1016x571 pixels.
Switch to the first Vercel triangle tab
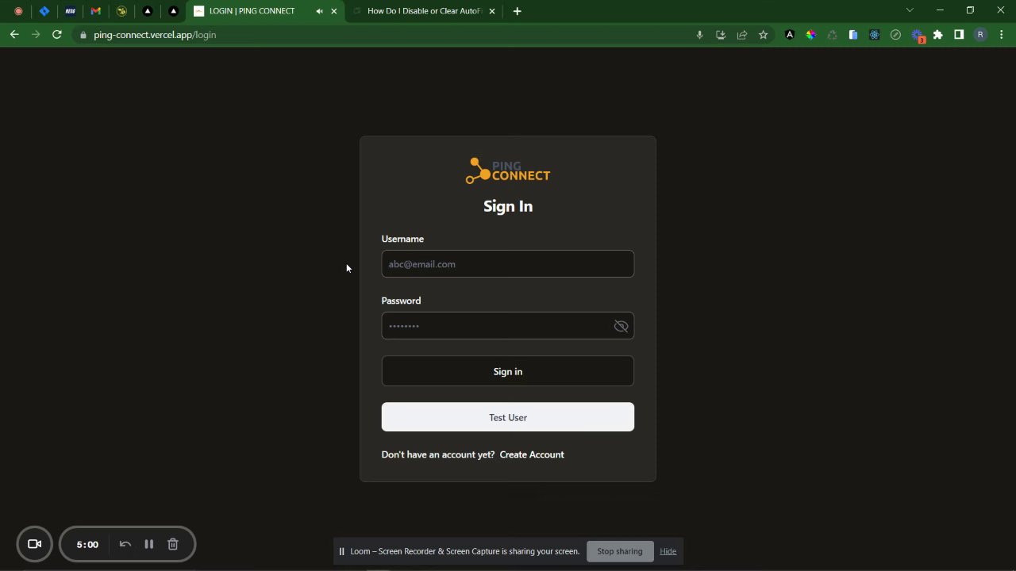[x=148, y=11]
